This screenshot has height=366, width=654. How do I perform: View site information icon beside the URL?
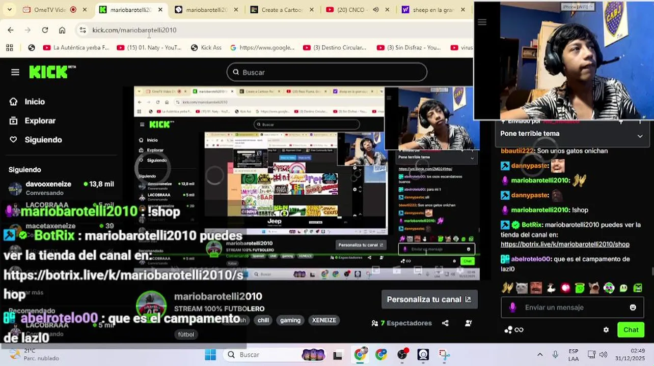(x=83, y=30)
